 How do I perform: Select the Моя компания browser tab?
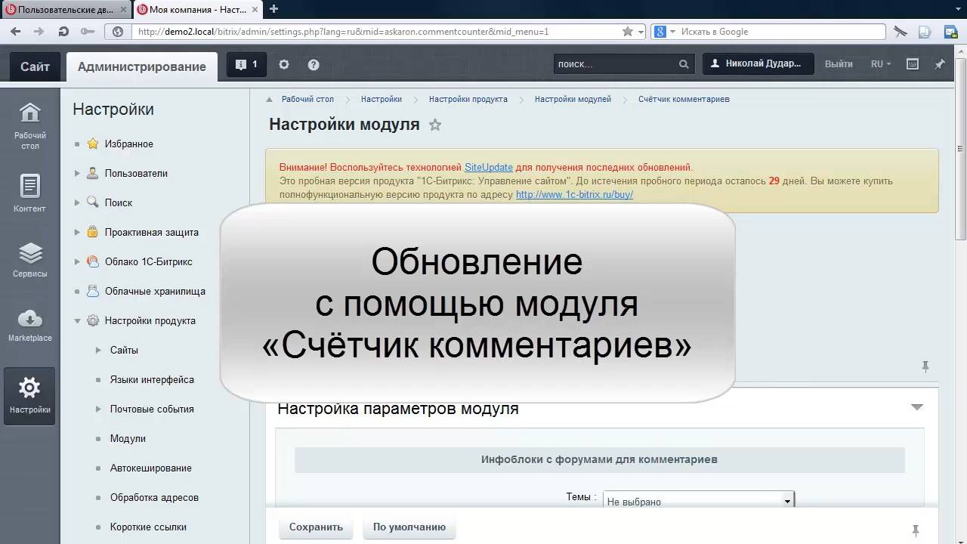pos(197,9)
